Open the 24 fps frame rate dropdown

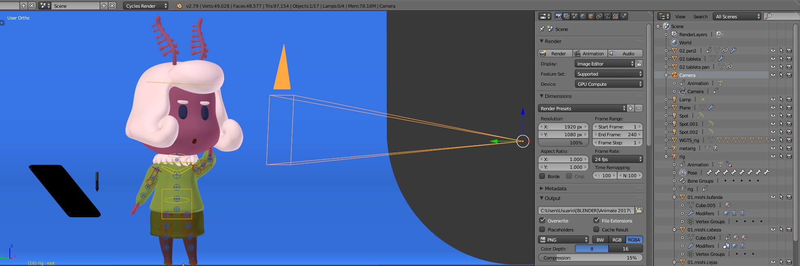coord(617,159)
